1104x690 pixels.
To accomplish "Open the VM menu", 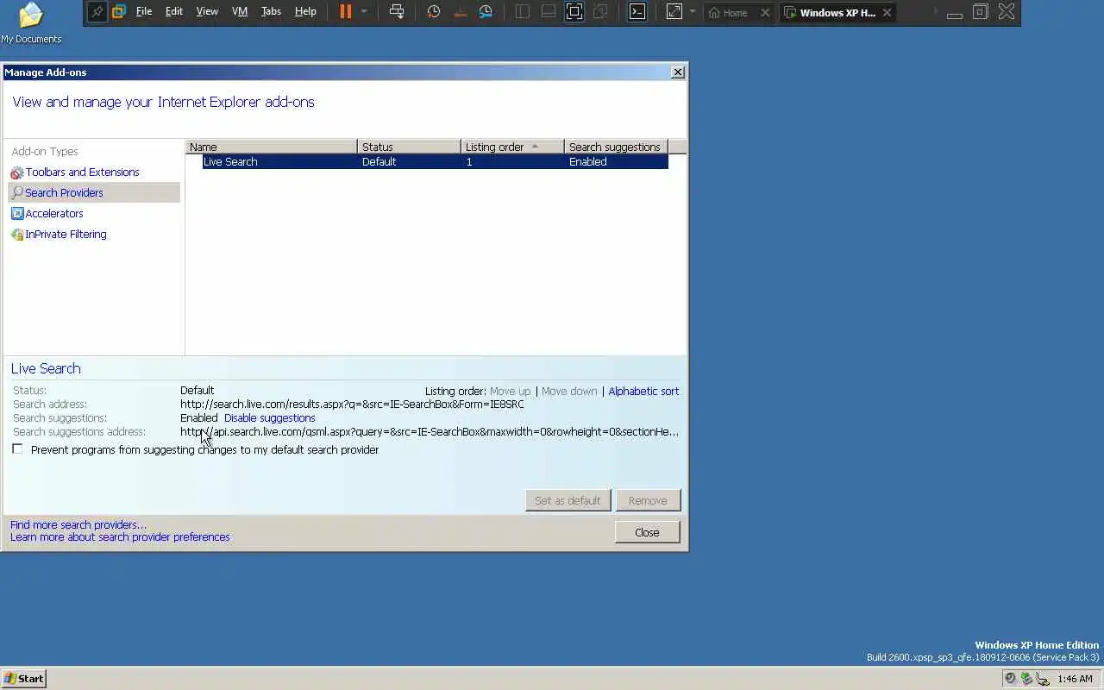I will click(x=240, y=12).
